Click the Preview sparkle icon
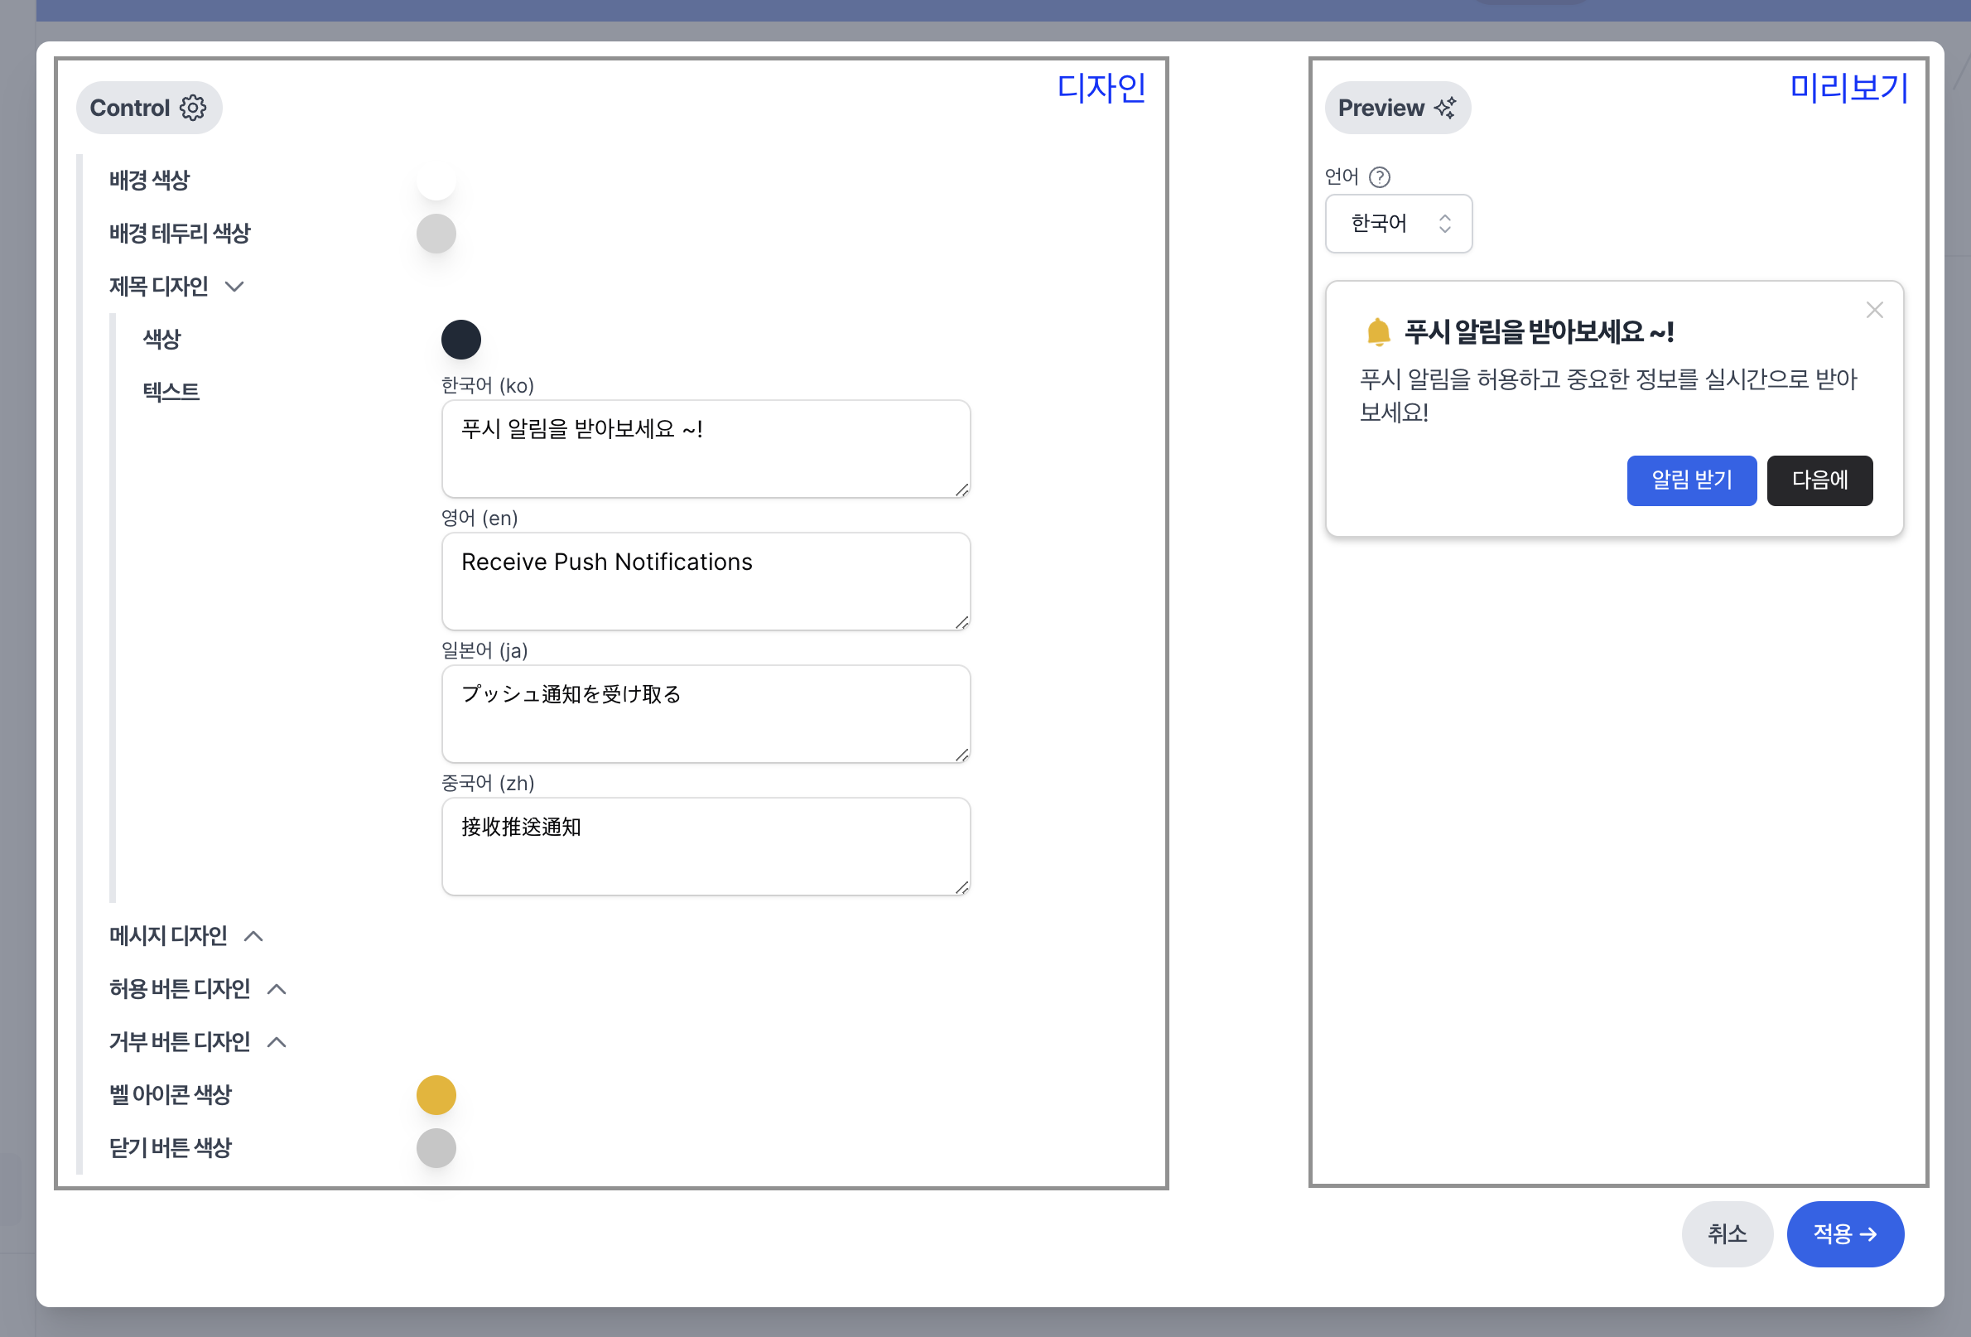Screen dimensions: 1971x1337 pos(1445,108)
